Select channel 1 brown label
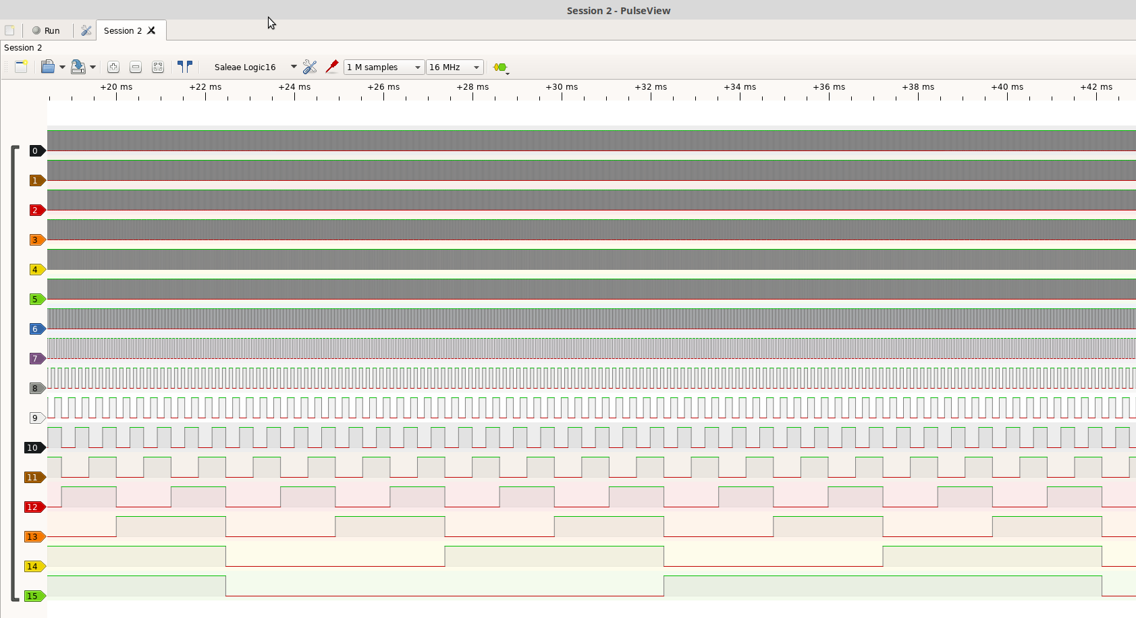This screenshot has width=1136, height=618. [37, 180]
